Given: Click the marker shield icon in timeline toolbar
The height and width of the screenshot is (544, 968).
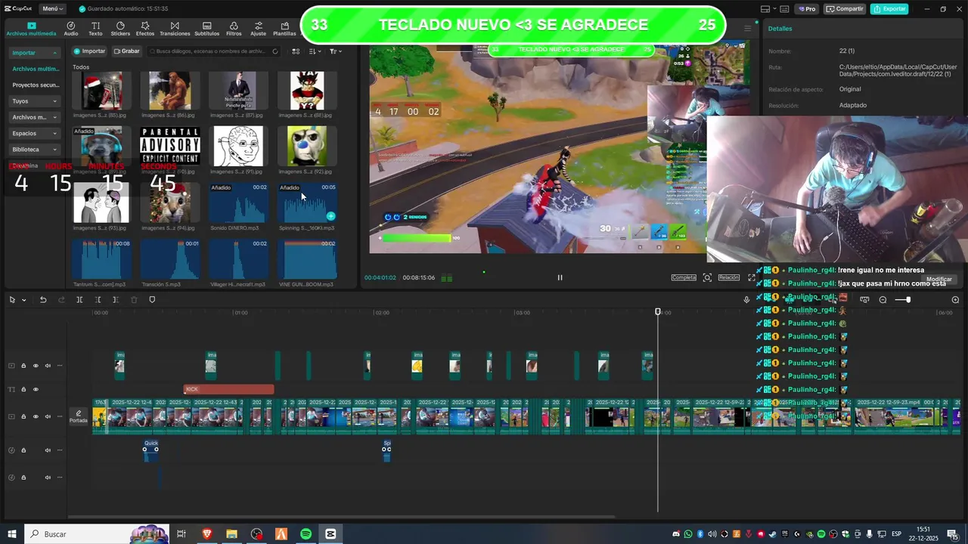Looking at the screenshot, I should pyautogui.click(x=152, y=300).
